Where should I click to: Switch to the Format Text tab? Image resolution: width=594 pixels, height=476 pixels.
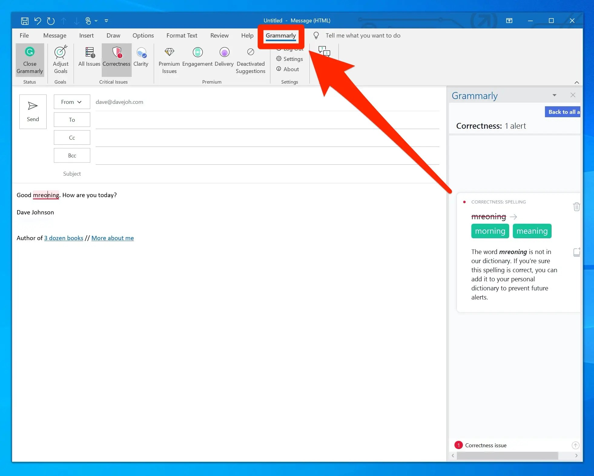click(x=182, y=35)
